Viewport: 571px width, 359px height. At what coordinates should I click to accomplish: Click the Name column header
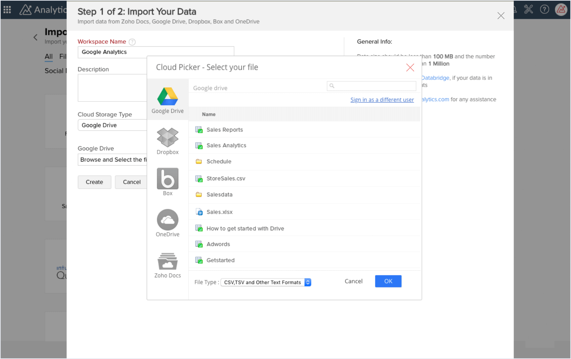pyautogui.click(x=209, y=115)
